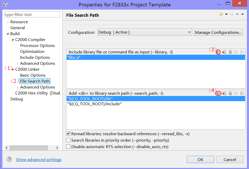Click the help question mark icon
This screenshot has width=249, height=169.
point(9,159)
